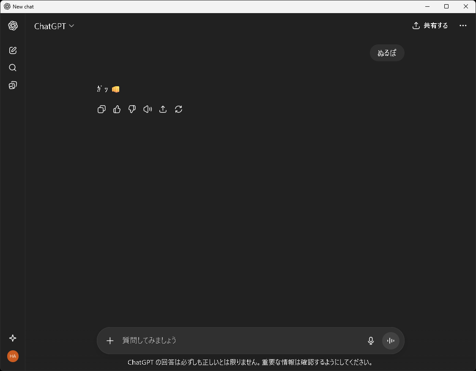Open the attachment menu with the plus icon
This screenshot has width=476, height=371.
click(110, 341)
